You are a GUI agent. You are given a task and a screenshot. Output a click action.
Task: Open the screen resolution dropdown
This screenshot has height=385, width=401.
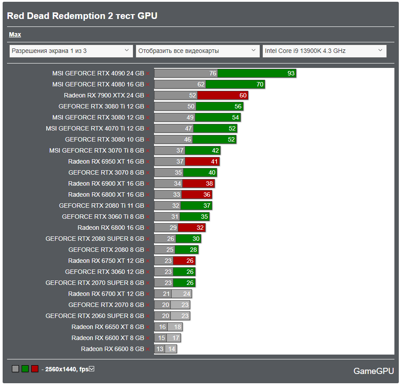71,51
